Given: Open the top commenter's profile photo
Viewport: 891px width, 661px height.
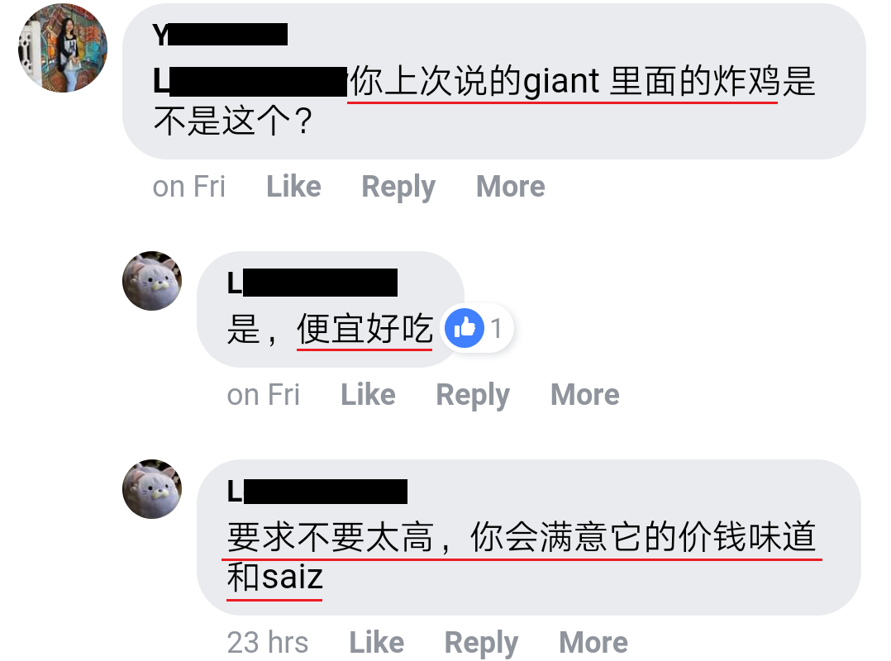Looking at the screenshot, I should point(63,48).
